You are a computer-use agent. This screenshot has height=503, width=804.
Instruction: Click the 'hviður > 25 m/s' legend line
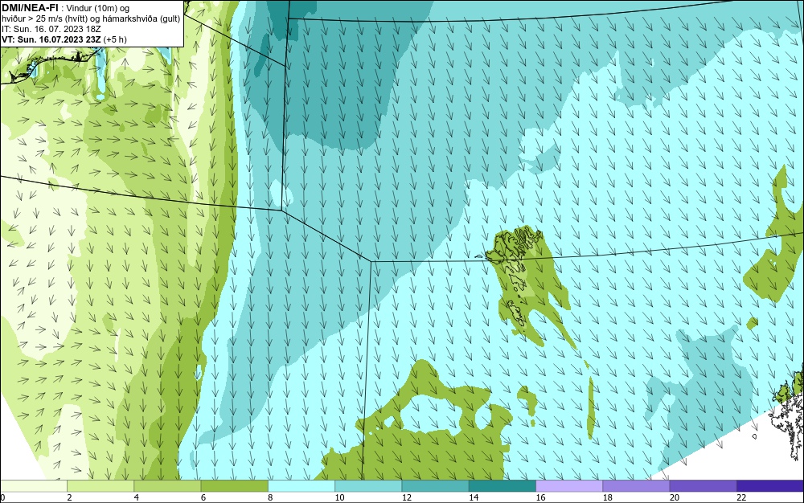[x=91, y=18]
